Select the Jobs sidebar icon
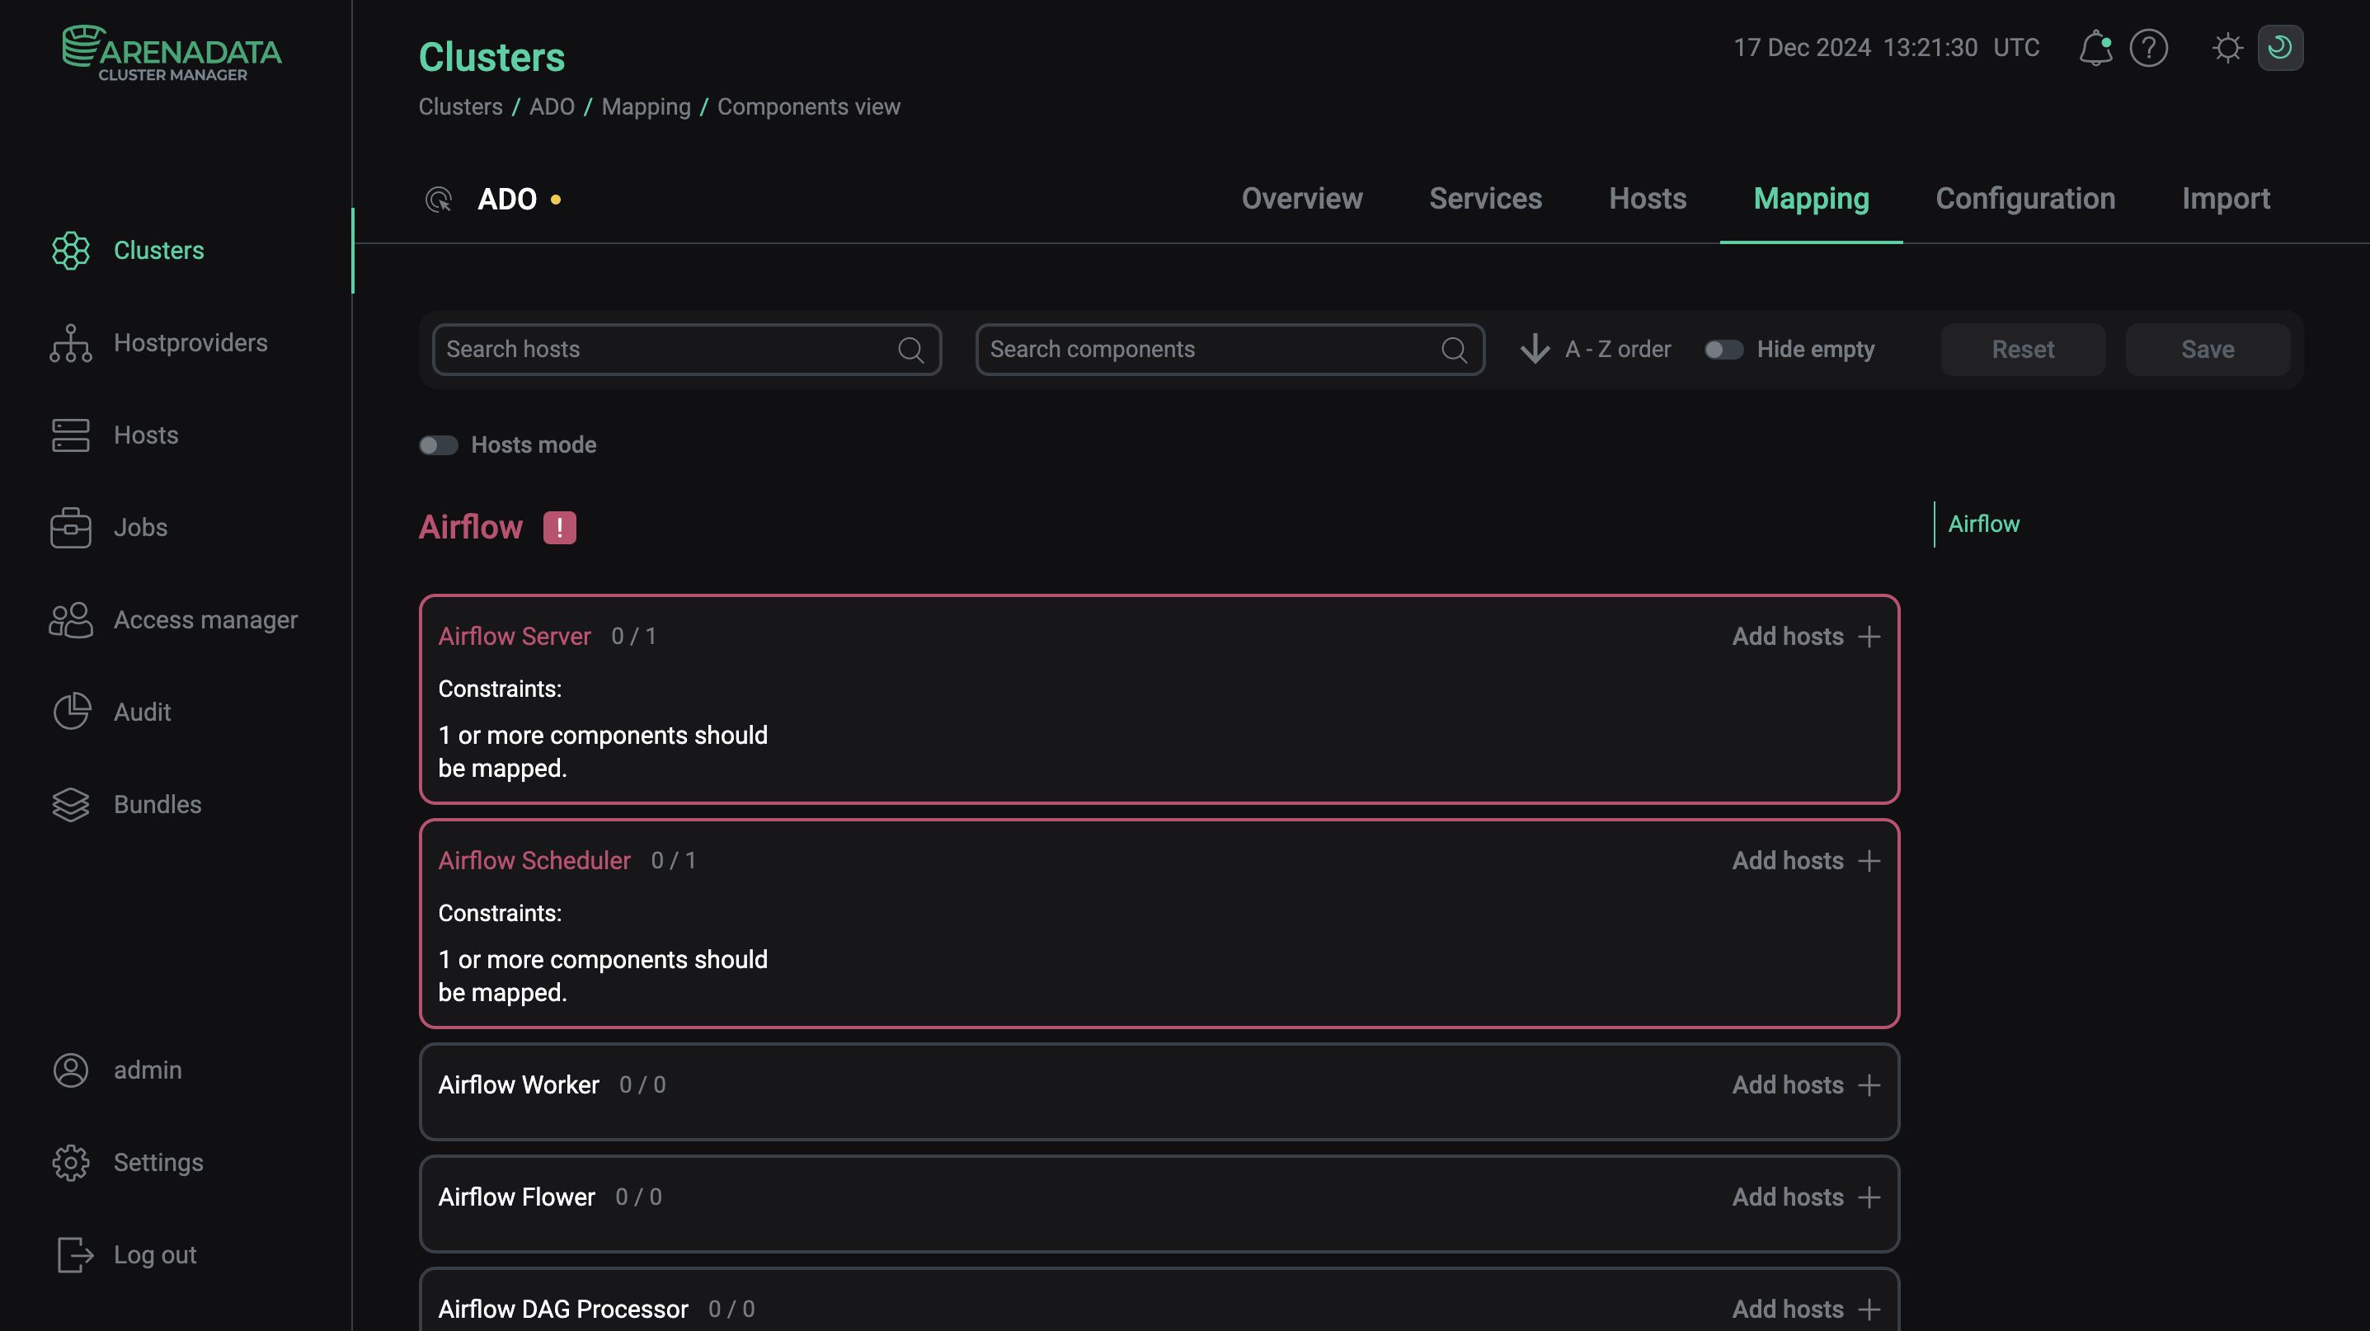Viewport: 2370px width, 1331px height. (71, 527)
